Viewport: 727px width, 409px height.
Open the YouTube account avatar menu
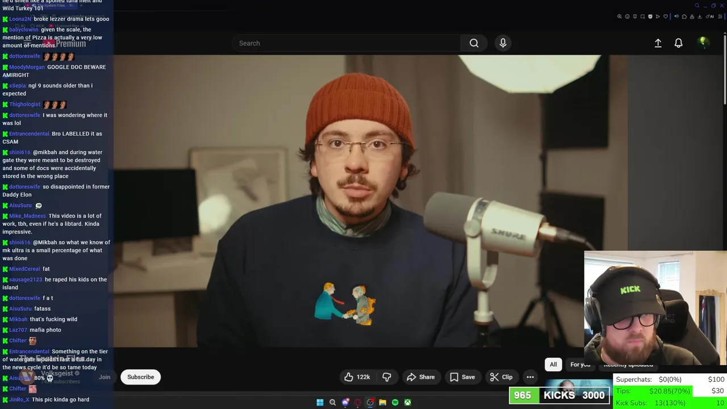point(703,43)
